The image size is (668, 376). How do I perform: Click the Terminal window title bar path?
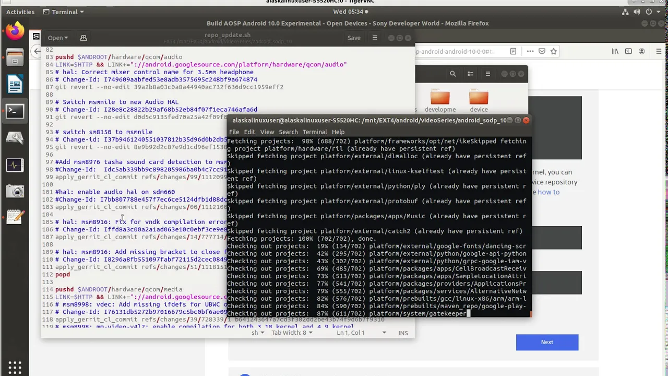point(369,120)
